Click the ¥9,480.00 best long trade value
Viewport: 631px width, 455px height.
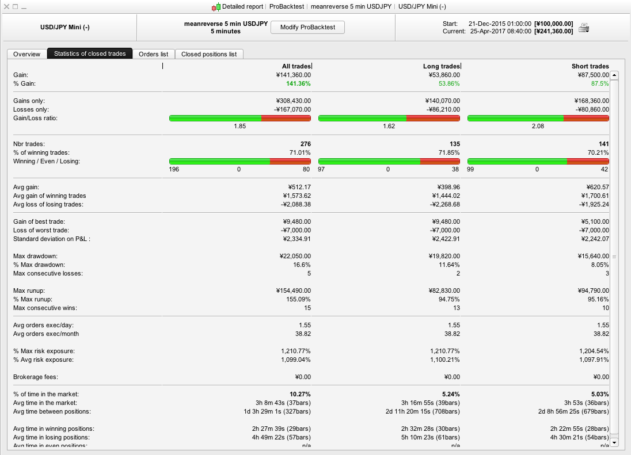pos(446,221)
